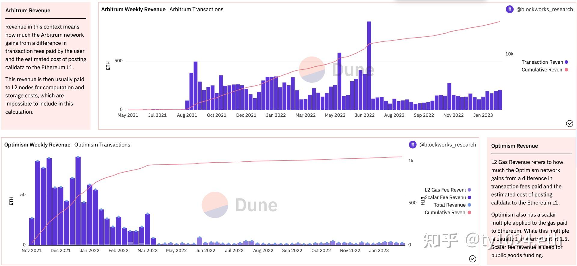Toggle Cumulative Revenue legend in the Arbitrum chart
Screen dimensions: 577x266
(x=545, y=70)
